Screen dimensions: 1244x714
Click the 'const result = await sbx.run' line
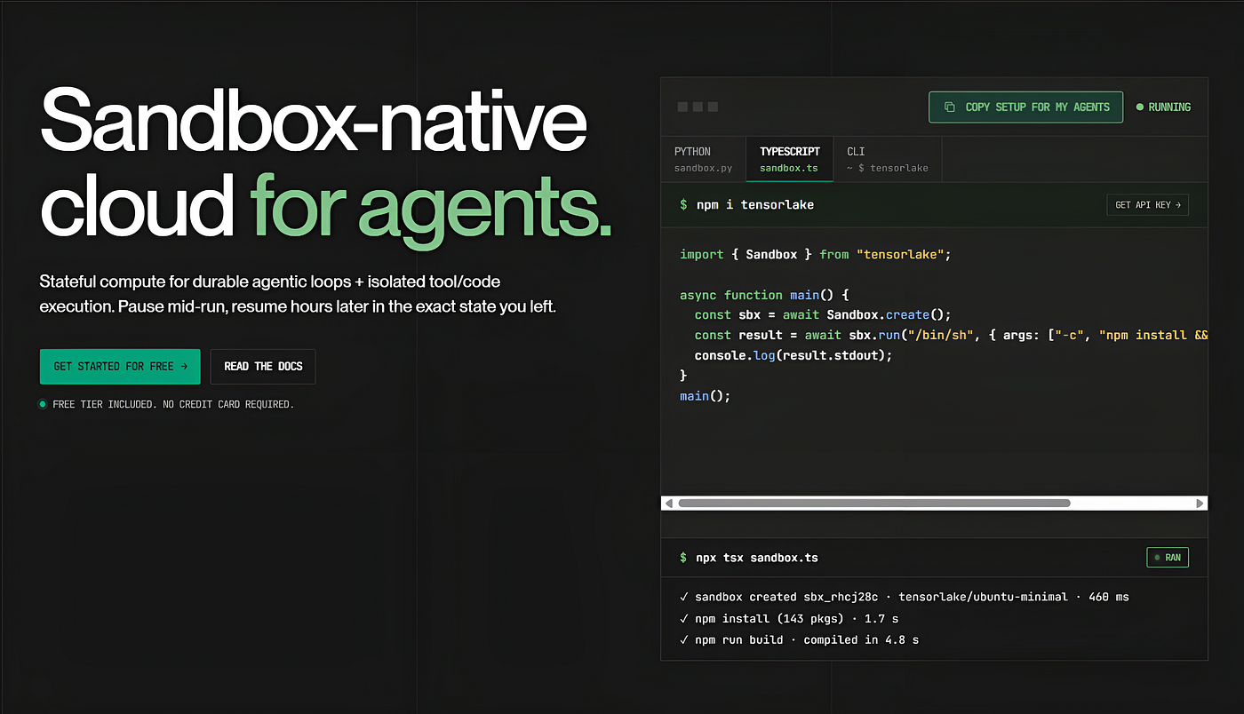pyautogui.click(x=951, y=335)
